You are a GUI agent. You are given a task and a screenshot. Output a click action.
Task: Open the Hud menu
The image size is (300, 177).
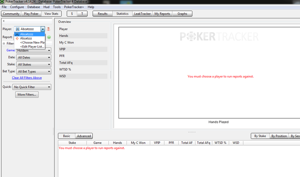pos(46,7)
